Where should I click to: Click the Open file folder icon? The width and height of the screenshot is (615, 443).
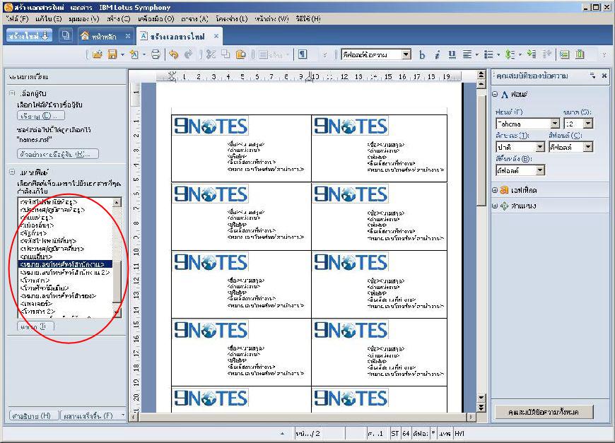tap(97, 54)
